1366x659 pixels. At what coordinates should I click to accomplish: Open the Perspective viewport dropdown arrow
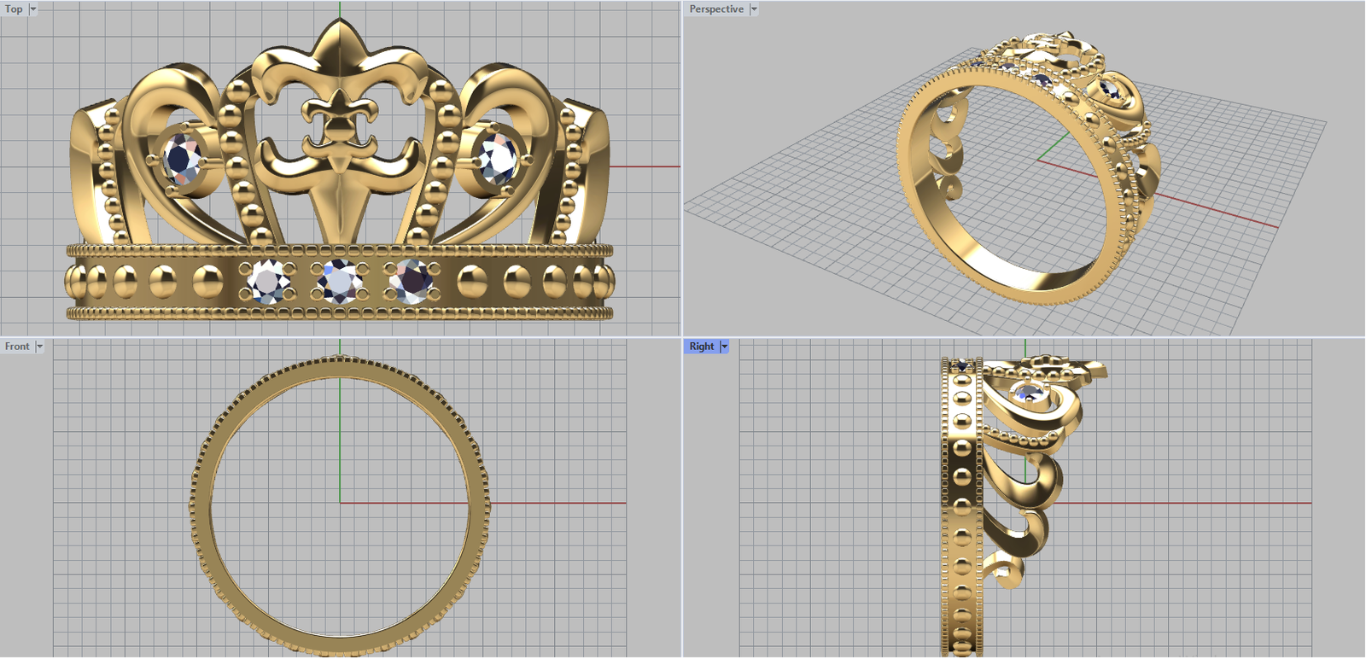coord(754,9)
